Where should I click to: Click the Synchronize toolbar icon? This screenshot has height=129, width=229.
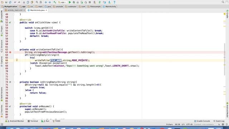click(x=10, y=2)
